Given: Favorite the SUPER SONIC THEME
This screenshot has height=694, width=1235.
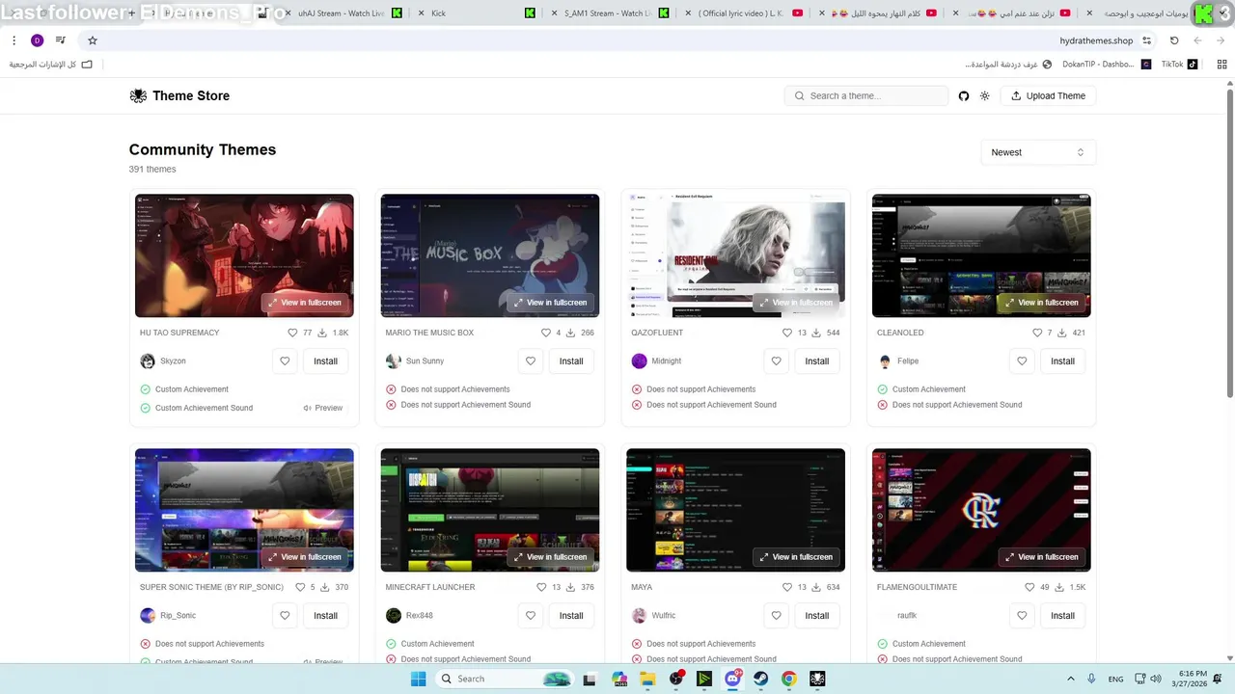Looking at the screenshot, I should (x=285, y=615).
